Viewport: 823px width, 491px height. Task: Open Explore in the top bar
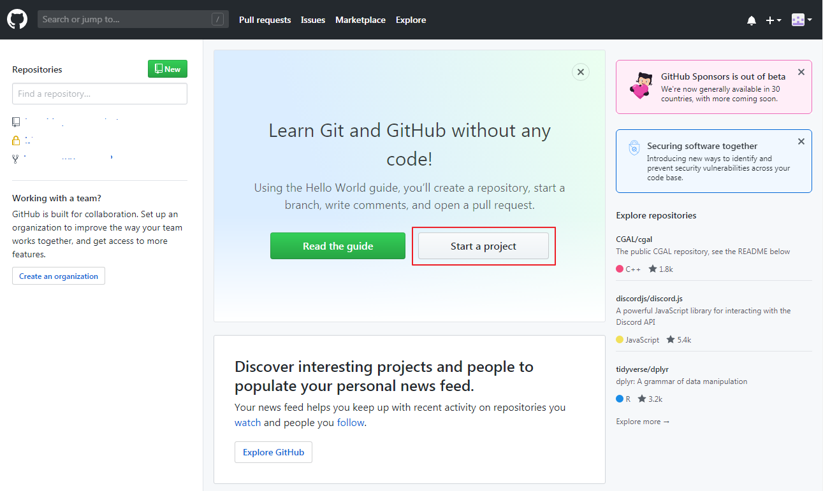coord(411,20)
